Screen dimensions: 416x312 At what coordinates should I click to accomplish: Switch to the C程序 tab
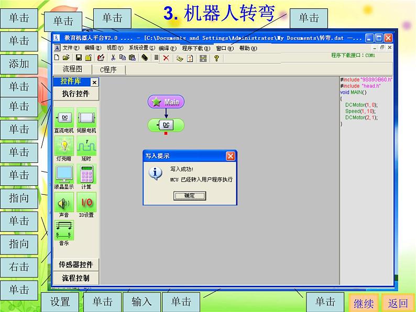108,70
